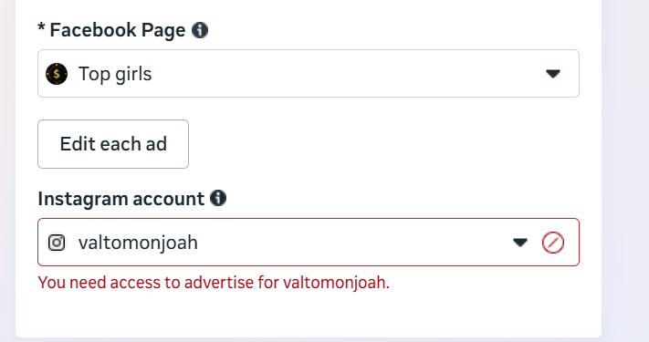Open the Top girls page selector
This screenshot has height=342, width=649.
[309, 74]
